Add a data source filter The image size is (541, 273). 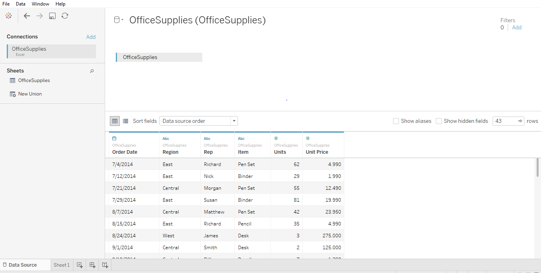516,27
